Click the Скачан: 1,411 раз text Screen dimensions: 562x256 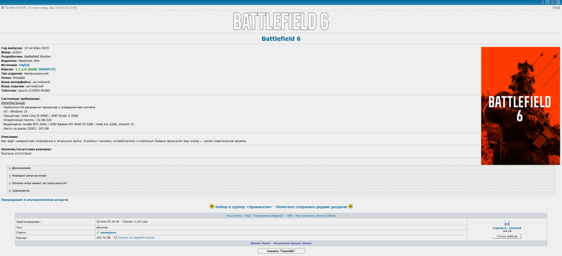pyautogui.click(x=135, y=222)
